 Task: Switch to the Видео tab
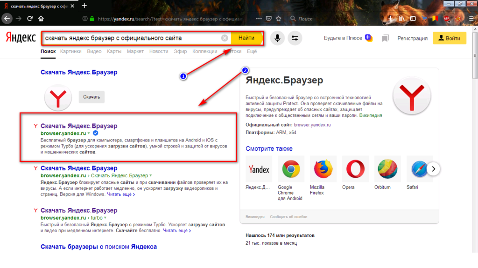pyautogui.click(x=94, y=51)
